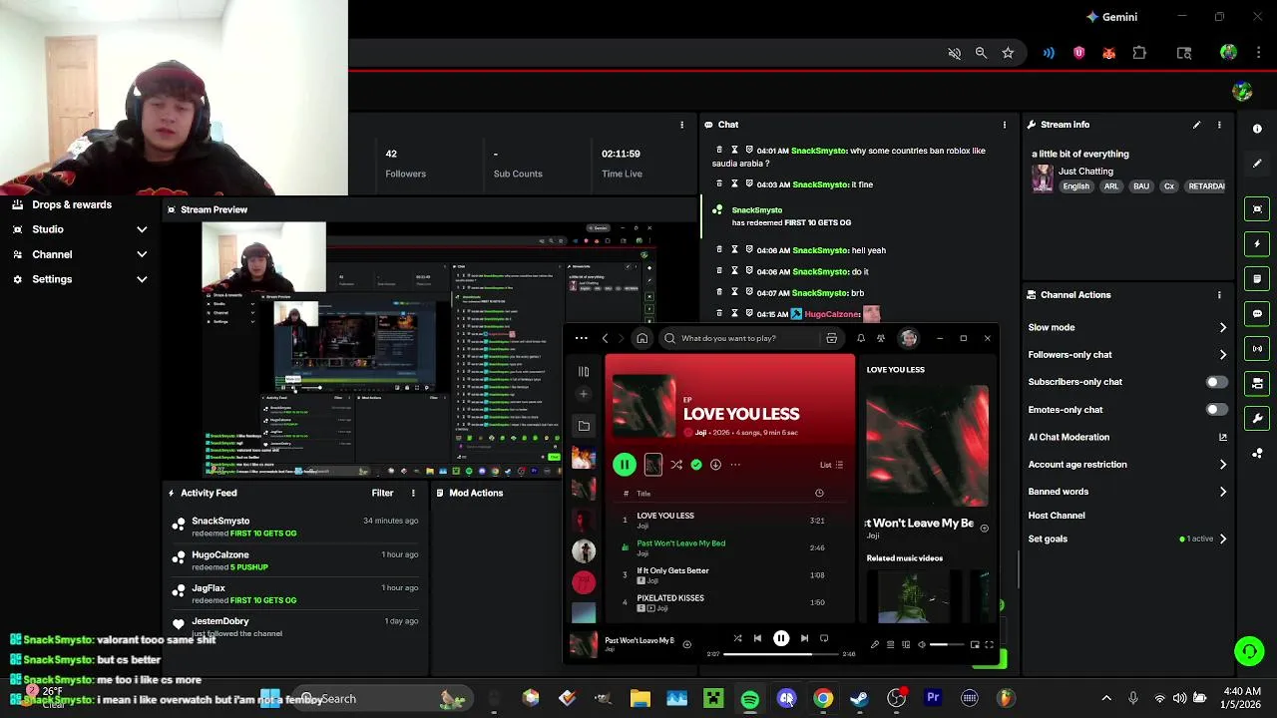Screen dimensions: 1277x718
Task: Create a playlist with the plus button
Action: click(584, 394)
